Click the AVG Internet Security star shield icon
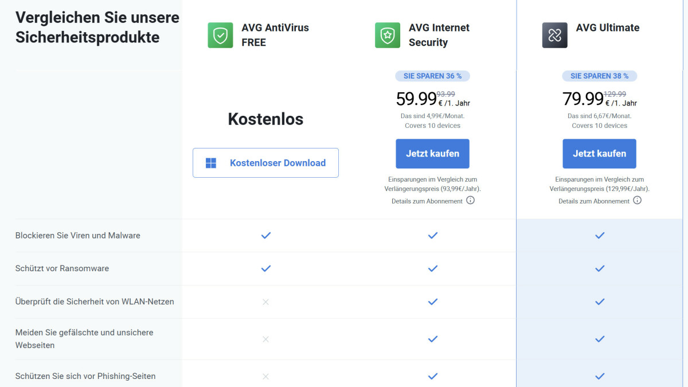 coord(387,35)
